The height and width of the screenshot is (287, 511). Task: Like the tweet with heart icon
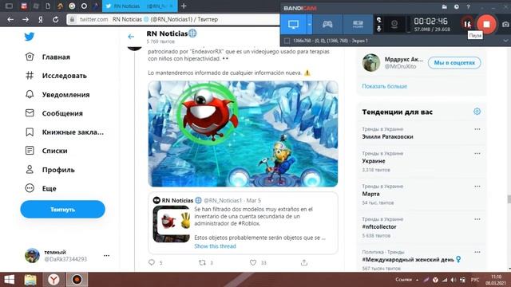pos(253,262)
